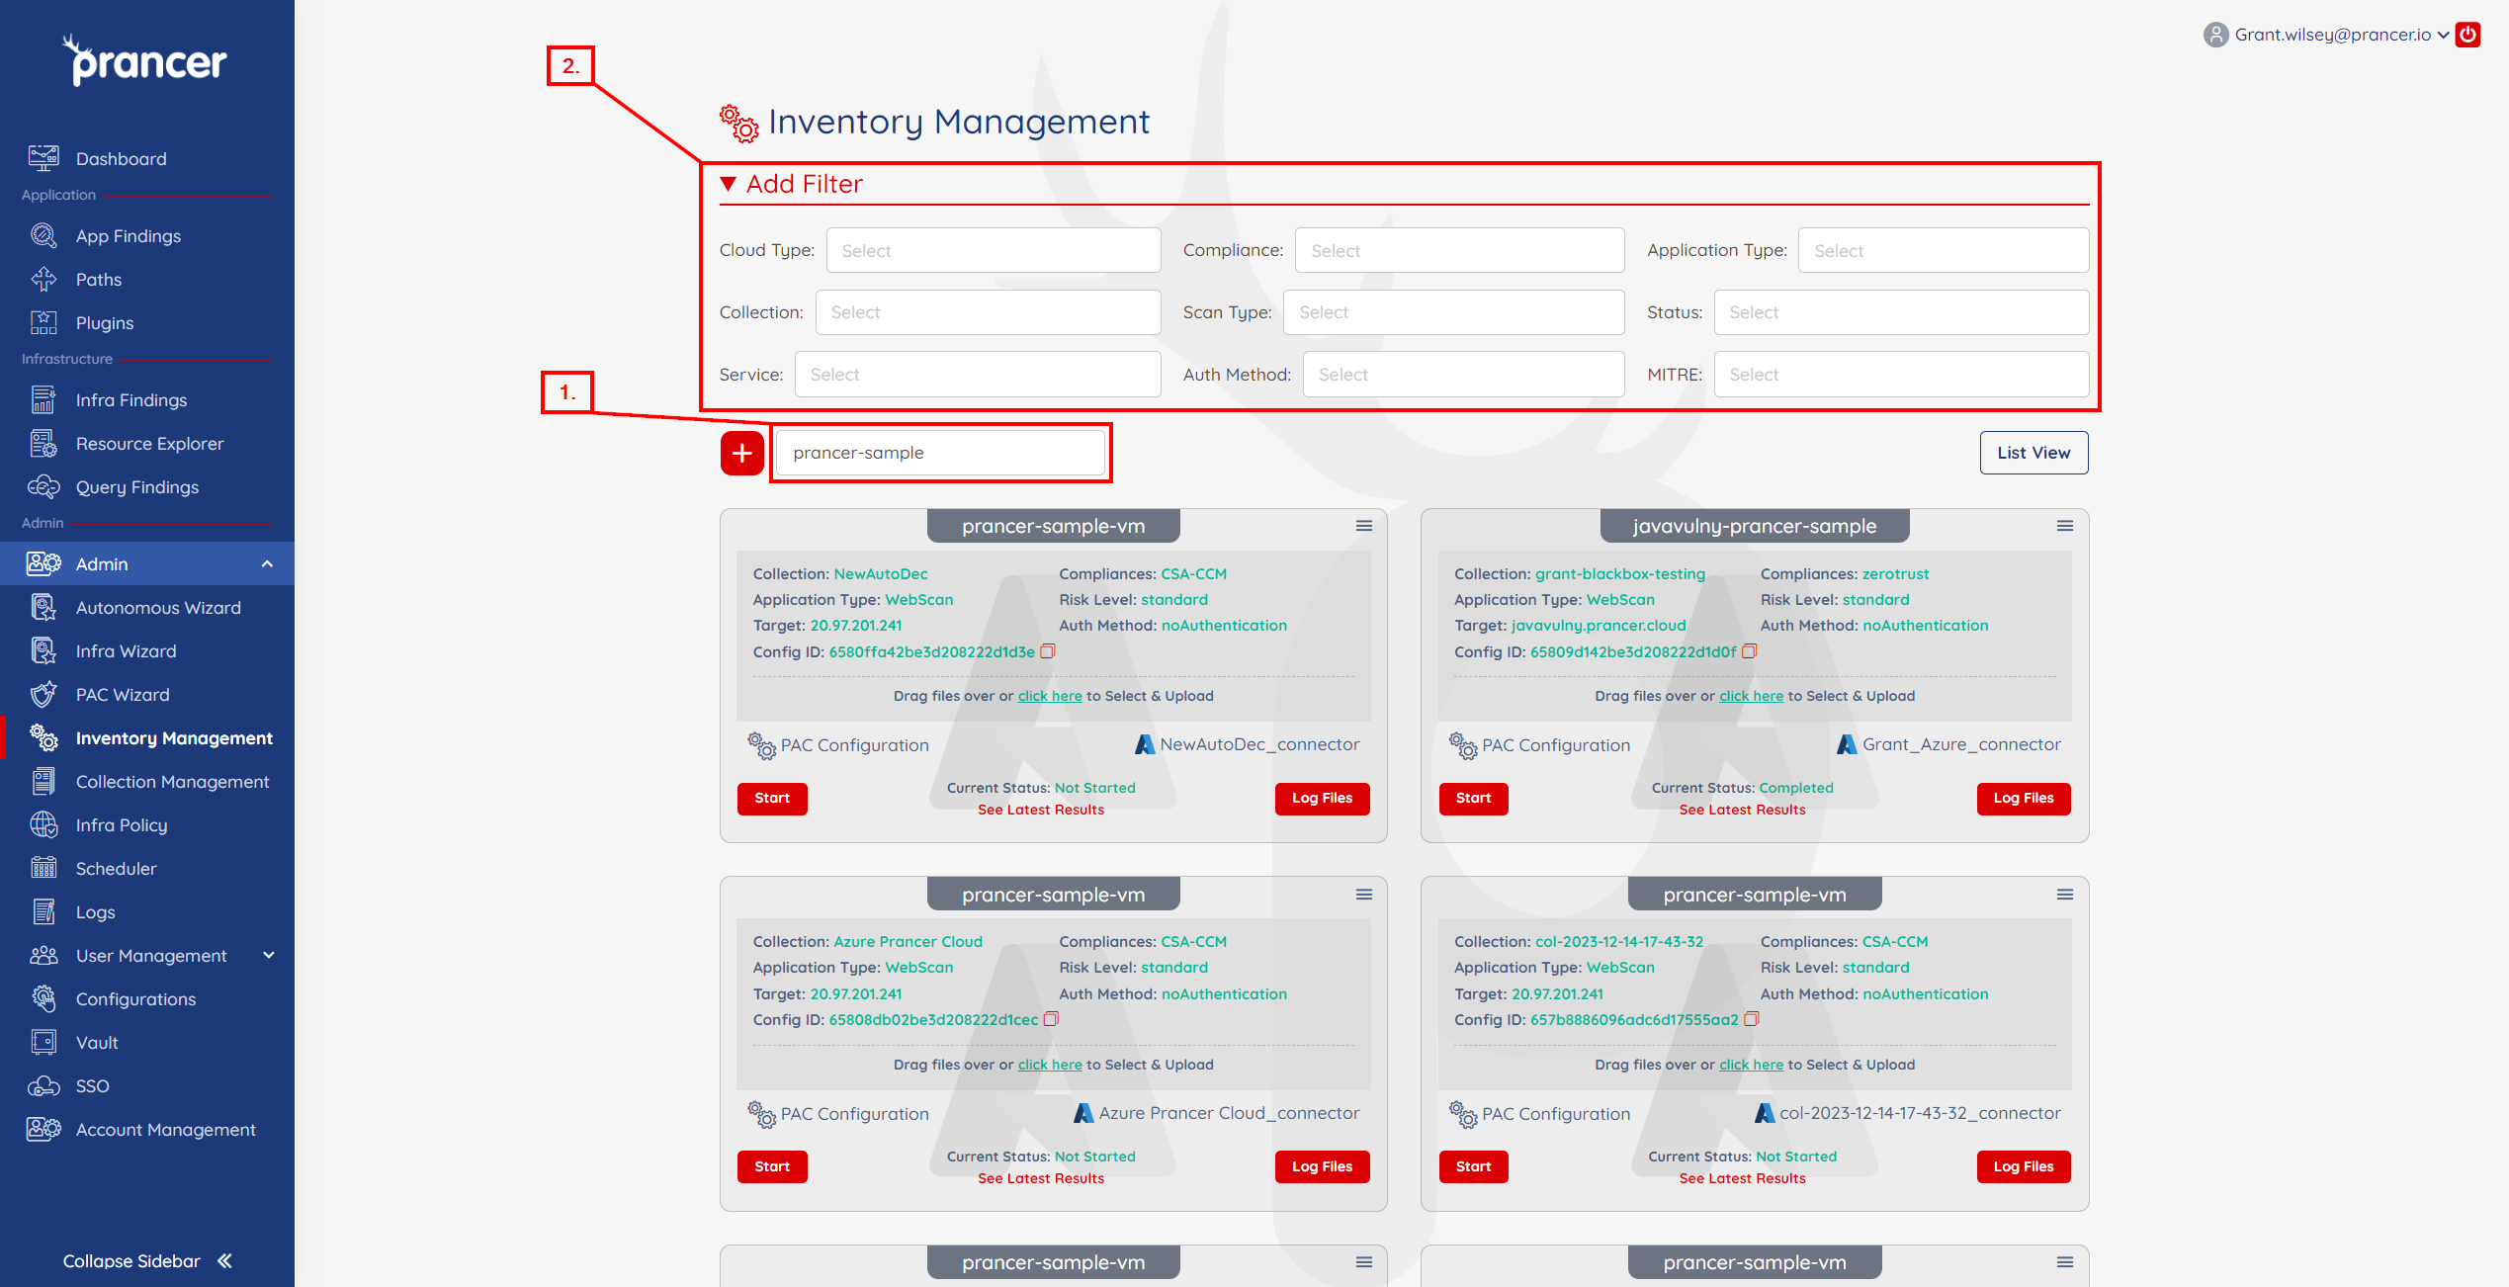Open the Collection filter dropdown

point(988,312)
